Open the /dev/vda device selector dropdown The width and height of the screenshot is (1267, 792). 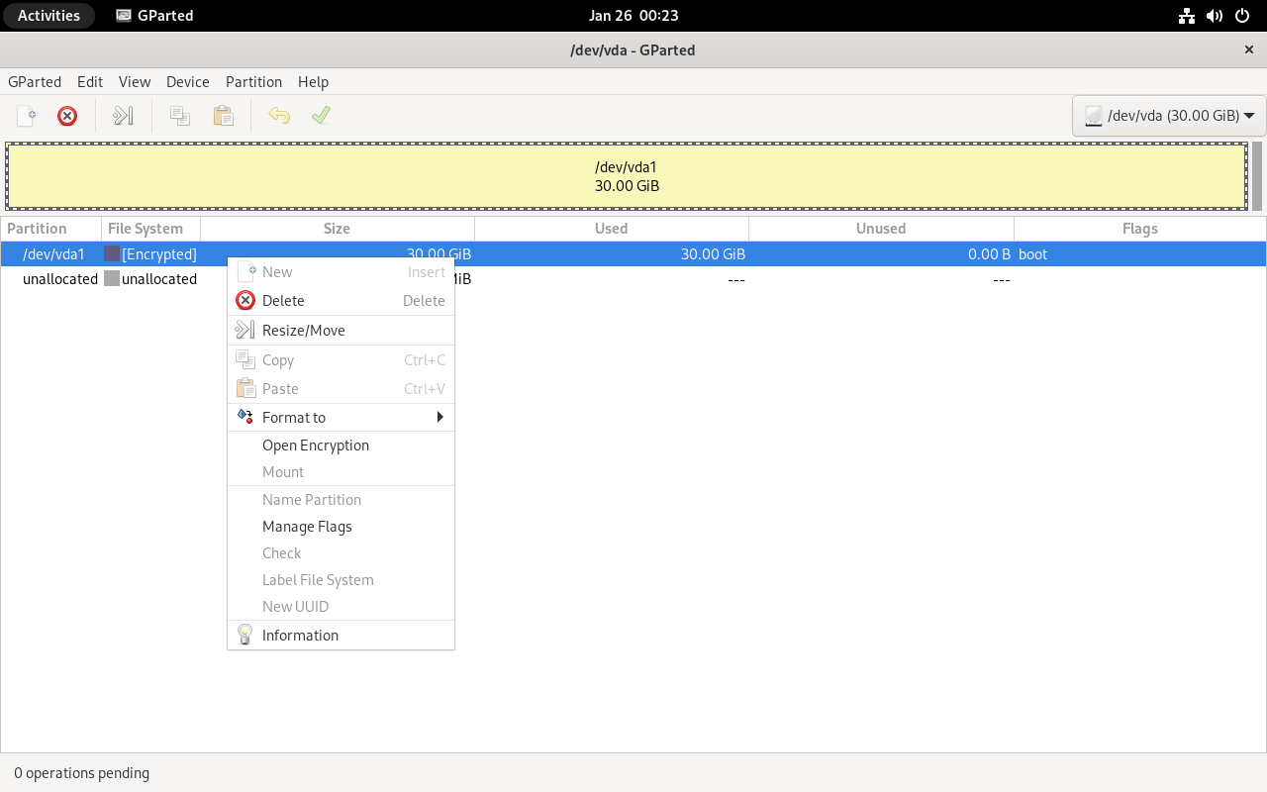[1169, 116]
